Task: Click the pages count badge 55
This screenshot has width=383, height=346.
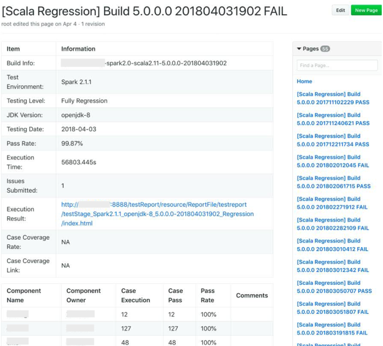Action: (325, 49)
